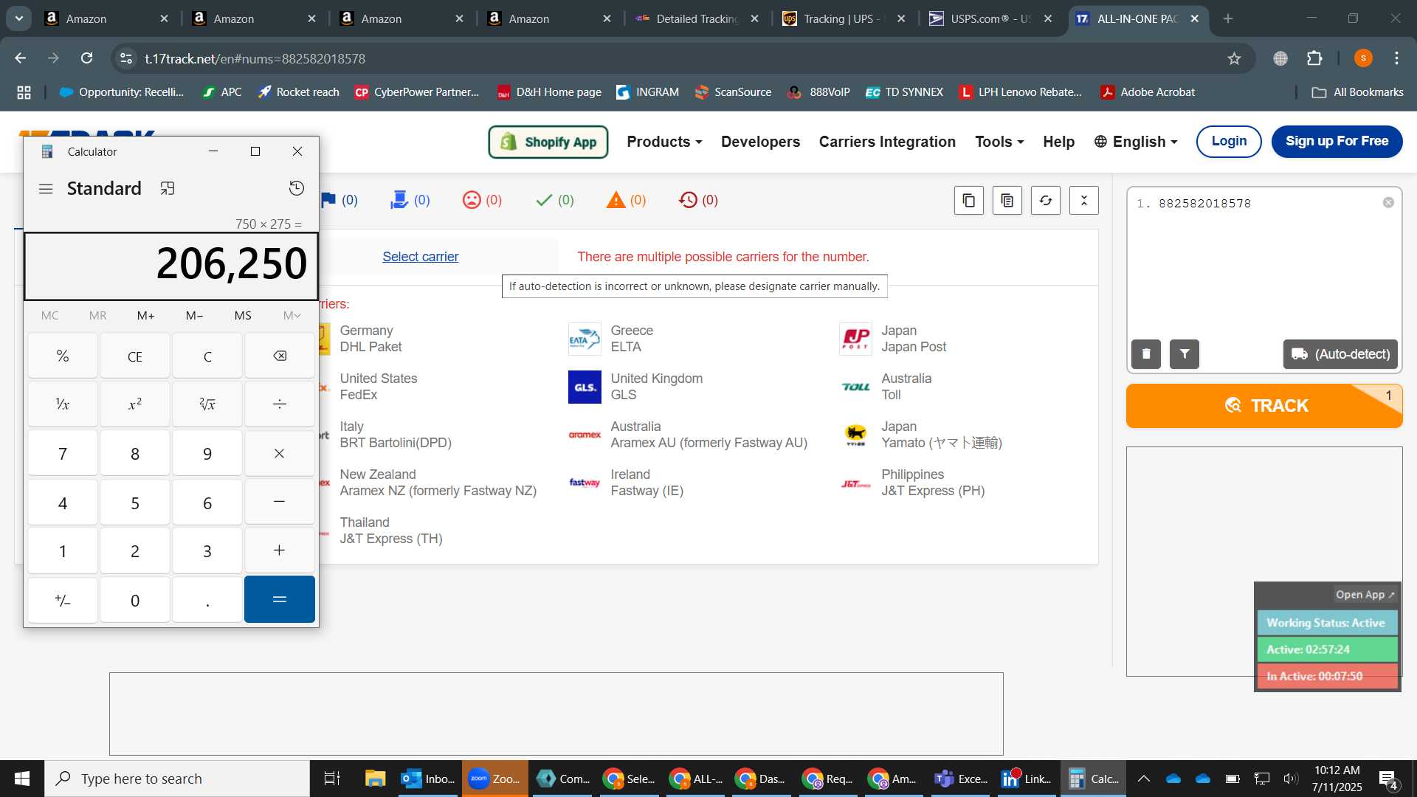The height and width of the screenshot is (797, 1417).
Task: Click Calculator plus/minus sign key
Action: (x=63, y=600)
